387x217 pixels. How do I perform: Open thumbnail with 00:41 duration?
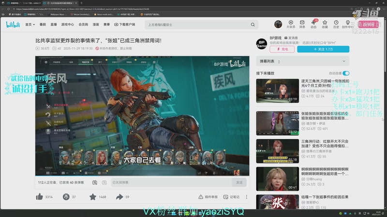(x=277, y=179)
